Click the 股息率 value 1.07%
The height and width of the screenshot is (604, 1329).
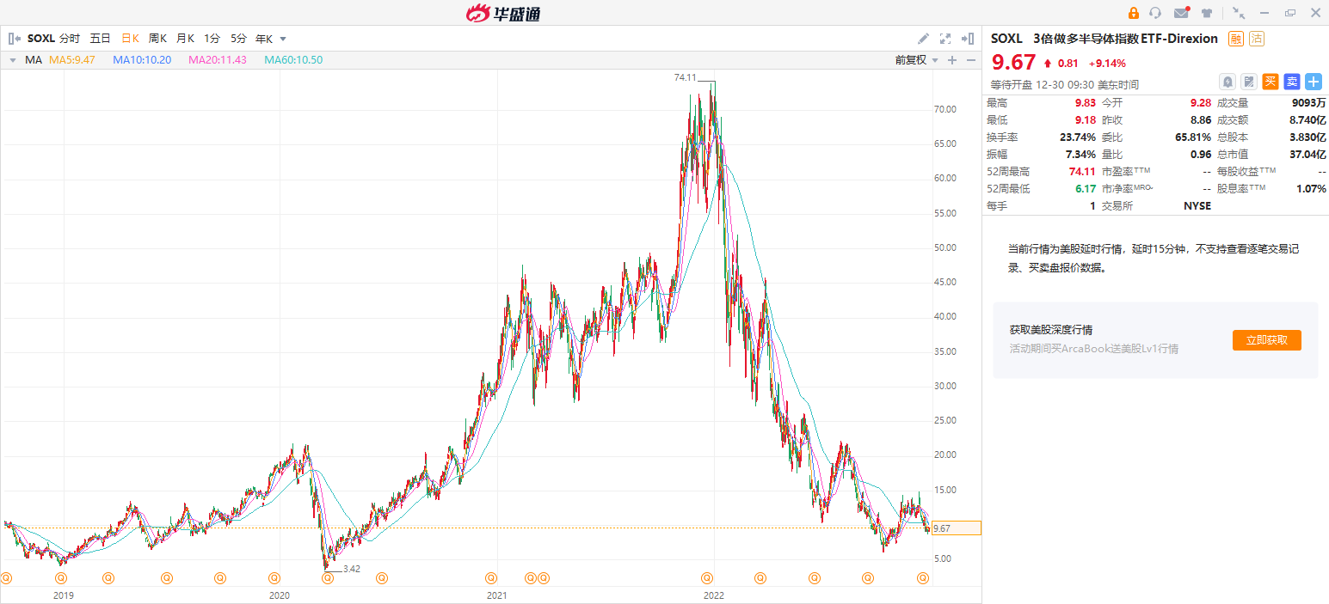point(1311,188)
